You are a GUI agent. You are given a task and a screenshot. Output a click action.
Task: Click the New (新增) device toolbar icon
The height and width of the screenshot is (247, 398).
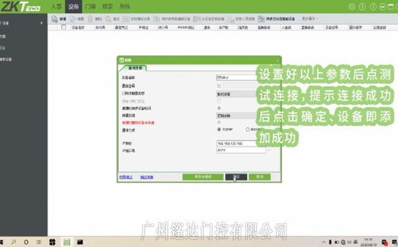[55, 19]
